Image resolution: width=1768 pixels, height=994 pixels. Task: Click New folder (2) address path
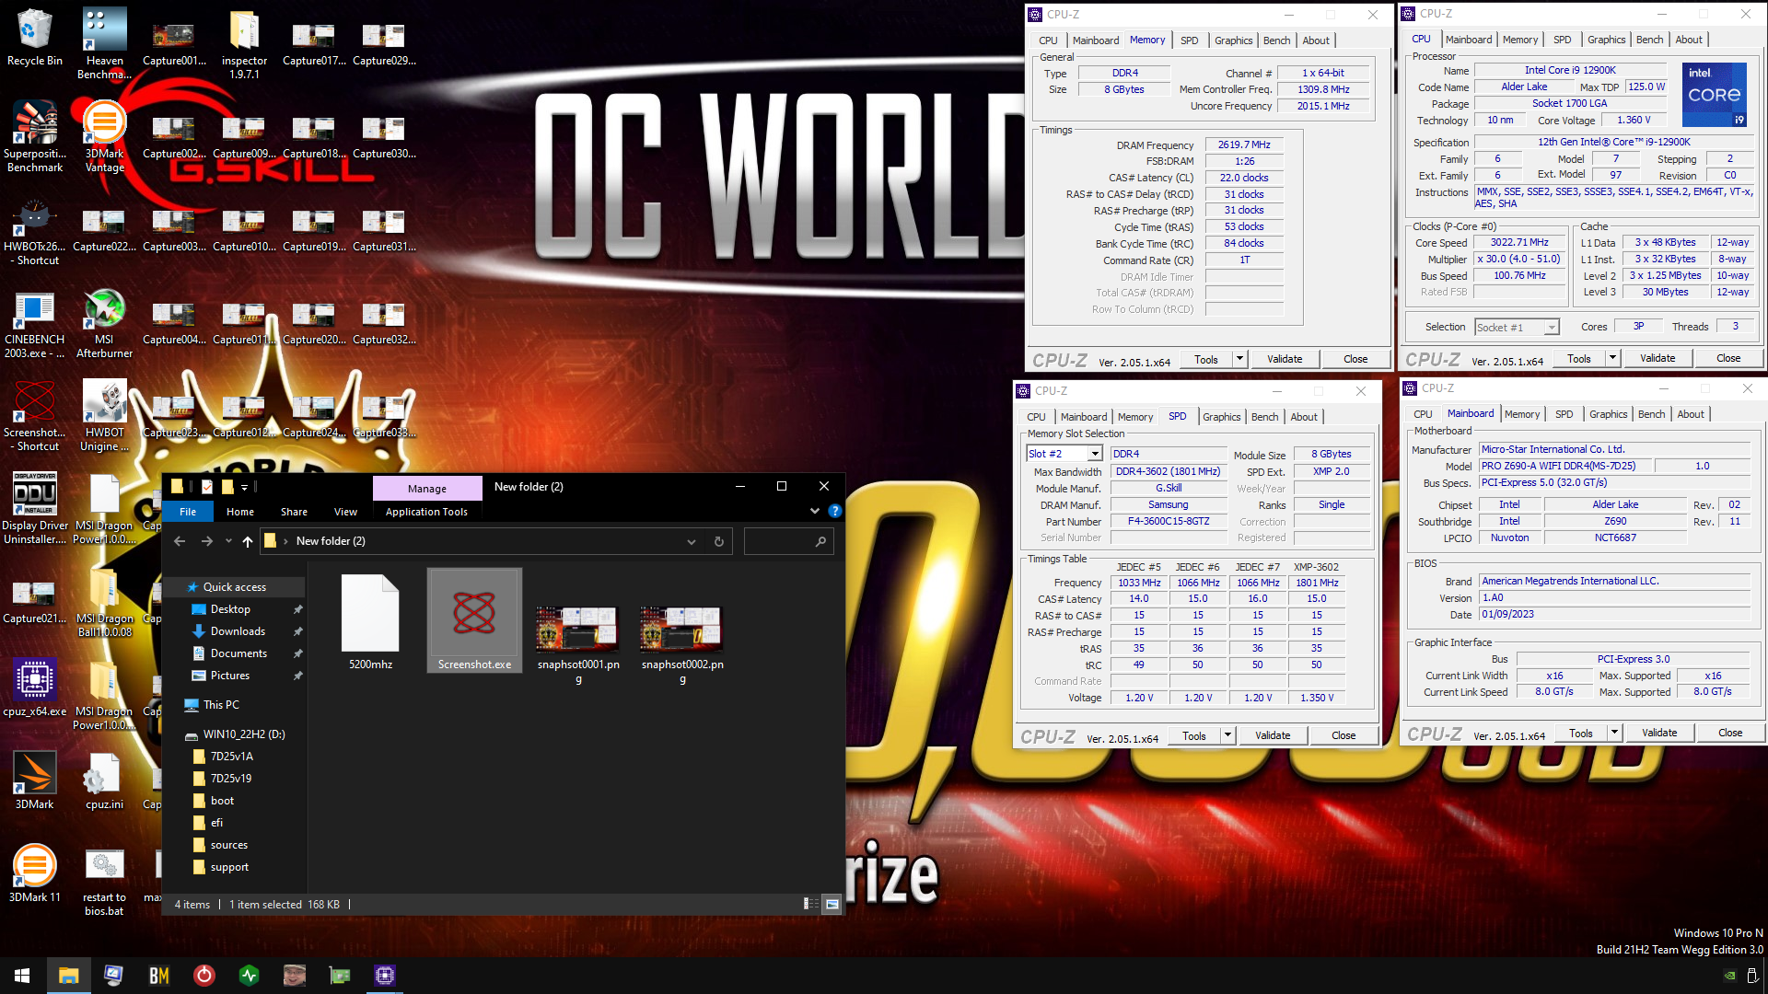pos(331,541)
